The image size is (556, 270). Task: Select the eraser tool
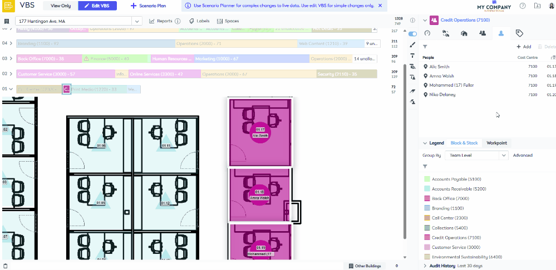tap(412, 91)
